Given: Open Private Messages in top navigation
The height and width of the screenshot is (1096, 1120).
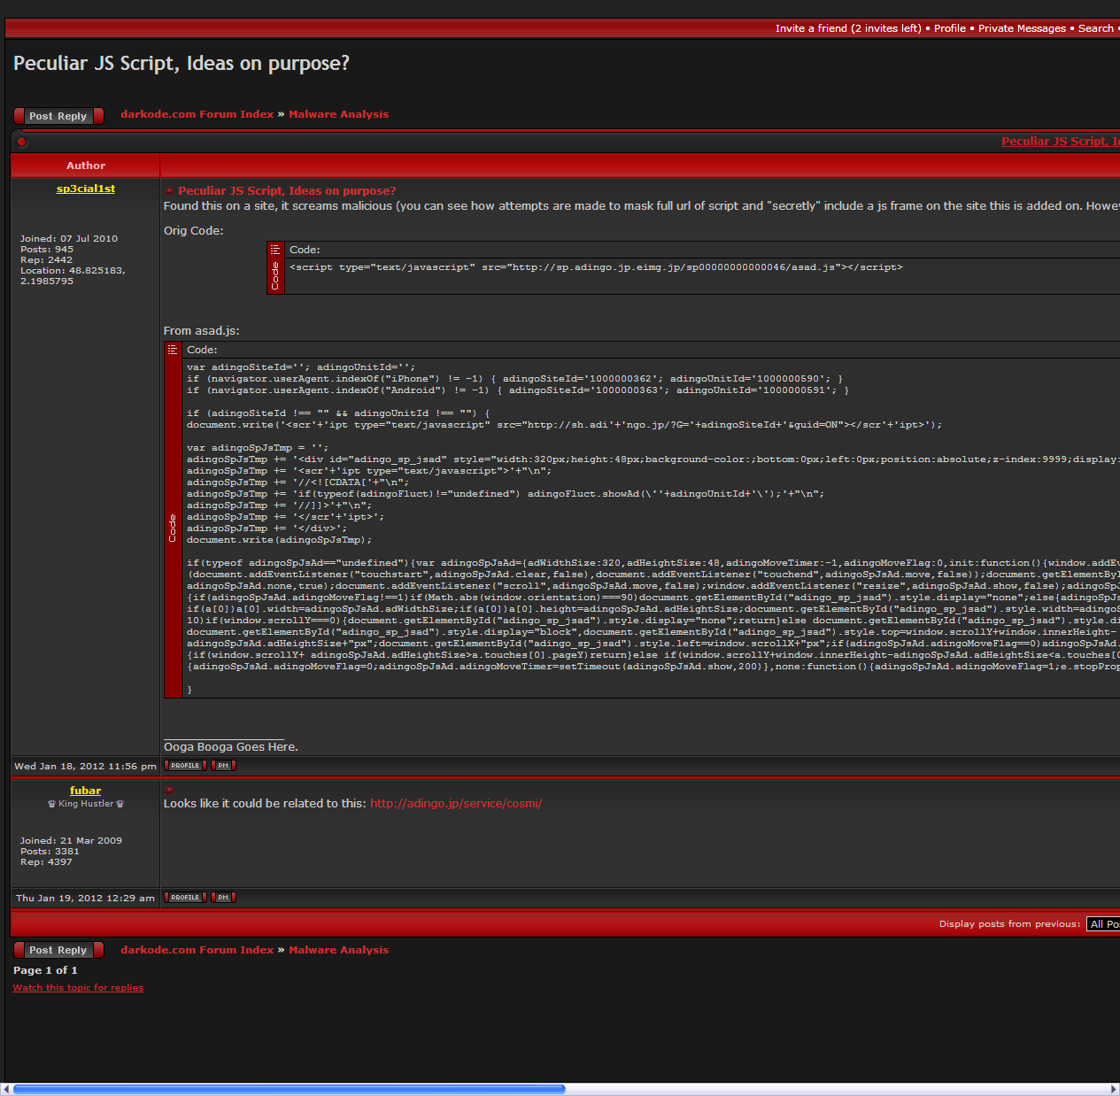Looking at the screenshot, I should [1021, 28].
